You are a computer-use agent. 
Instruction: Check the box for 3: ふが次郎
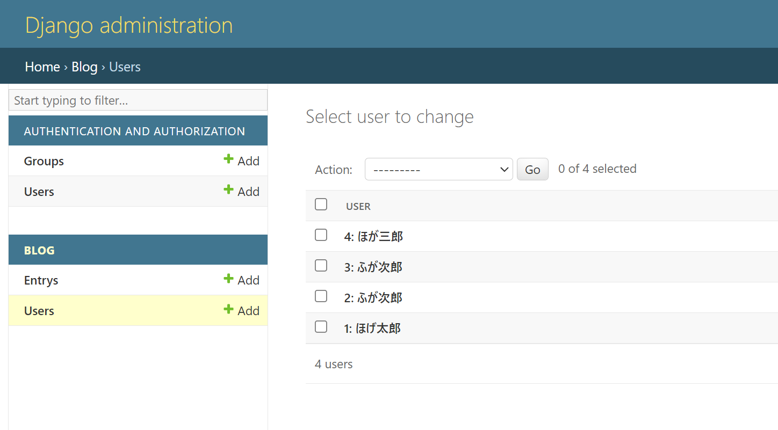click(321, 265)
